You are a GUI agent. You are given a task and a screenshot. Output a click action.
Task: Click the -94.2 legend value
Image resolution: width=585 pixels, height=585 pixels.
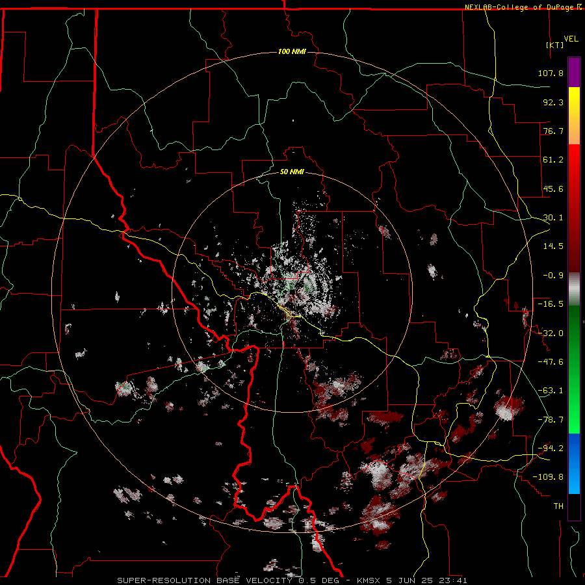[551, 448]
